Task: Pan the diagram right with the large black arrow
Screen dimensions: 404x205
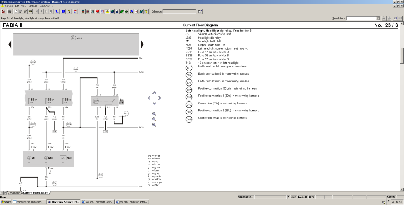Action: click(142, 44)
